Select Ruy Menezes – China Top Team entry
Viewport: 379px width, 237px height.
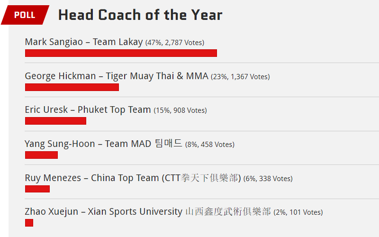tap(133, 178)
